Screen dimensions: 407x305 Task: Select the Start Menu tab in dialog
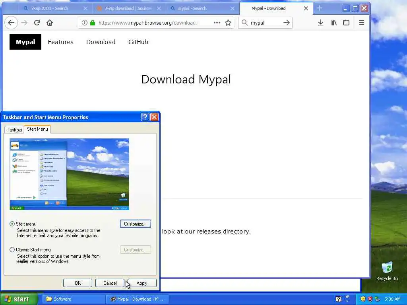pyautogui.click(x=37, y=129)
